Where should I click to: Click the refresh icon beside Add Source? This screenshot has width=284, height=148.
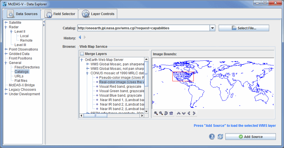click(x=220, y=137)
